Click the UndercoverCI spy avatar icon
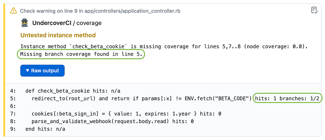Screen dimensions: 325x140 pos(25,23)
